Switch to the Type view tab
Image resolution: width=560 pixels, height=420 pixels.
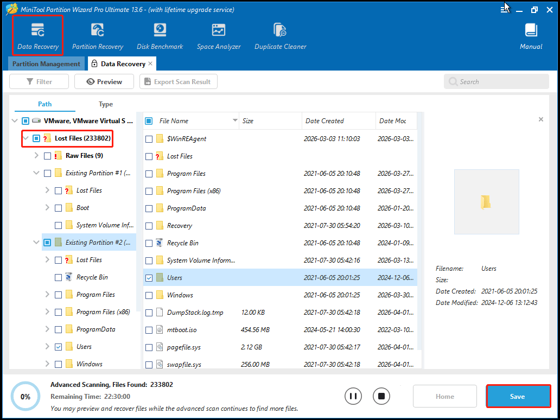(x=106, y=104)
